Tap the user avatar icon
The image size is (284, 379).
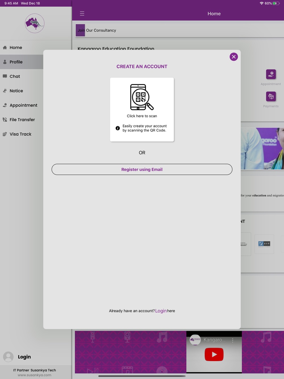(8, 357)
